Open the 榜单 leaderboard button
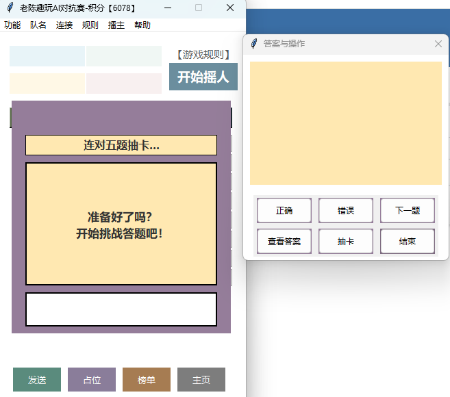 tap(147, 380)
